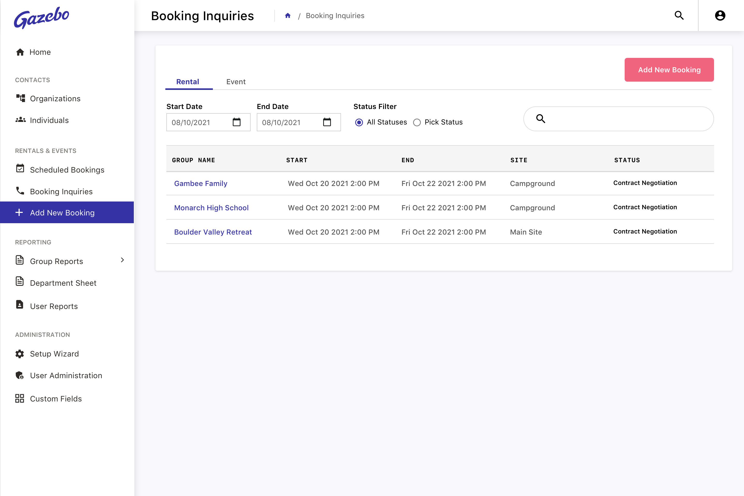Viewport: 744px width, 496px height.
Task: Open the user account profile icon
Action: [x=720, y=16]
